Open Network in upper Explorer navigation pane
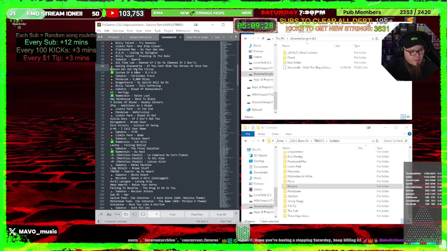 257,109
